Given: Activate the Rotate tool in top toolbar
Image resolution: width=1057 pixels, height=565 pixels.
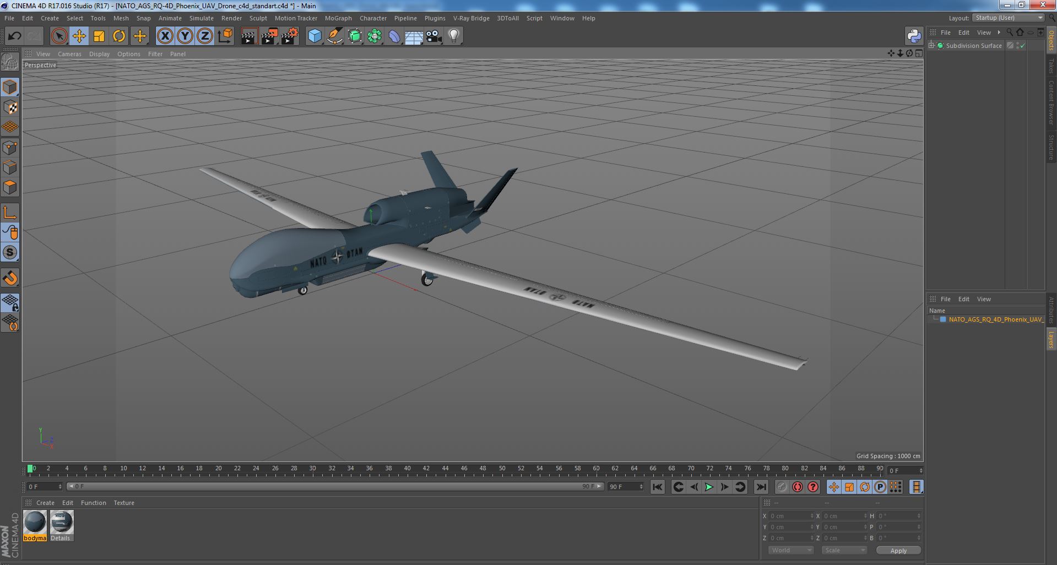Looking at the screenshot, I should point(119,36).
